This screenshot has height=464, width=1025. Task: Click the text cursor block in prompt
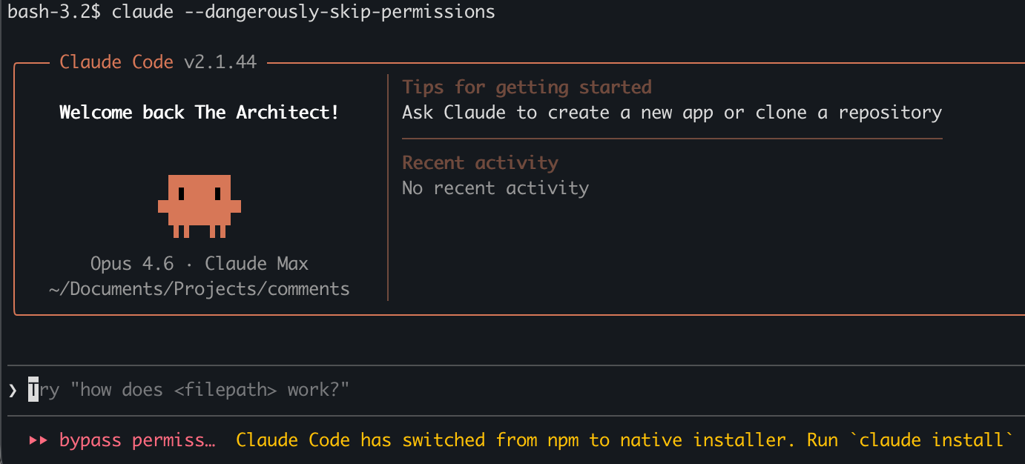[33, 390]
